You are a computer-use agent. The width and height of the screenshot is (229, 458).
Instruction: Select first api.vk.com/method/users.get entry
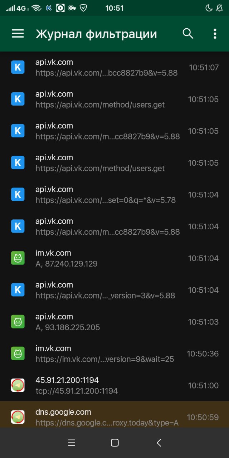pyautogui.click(x=114, y=99)
